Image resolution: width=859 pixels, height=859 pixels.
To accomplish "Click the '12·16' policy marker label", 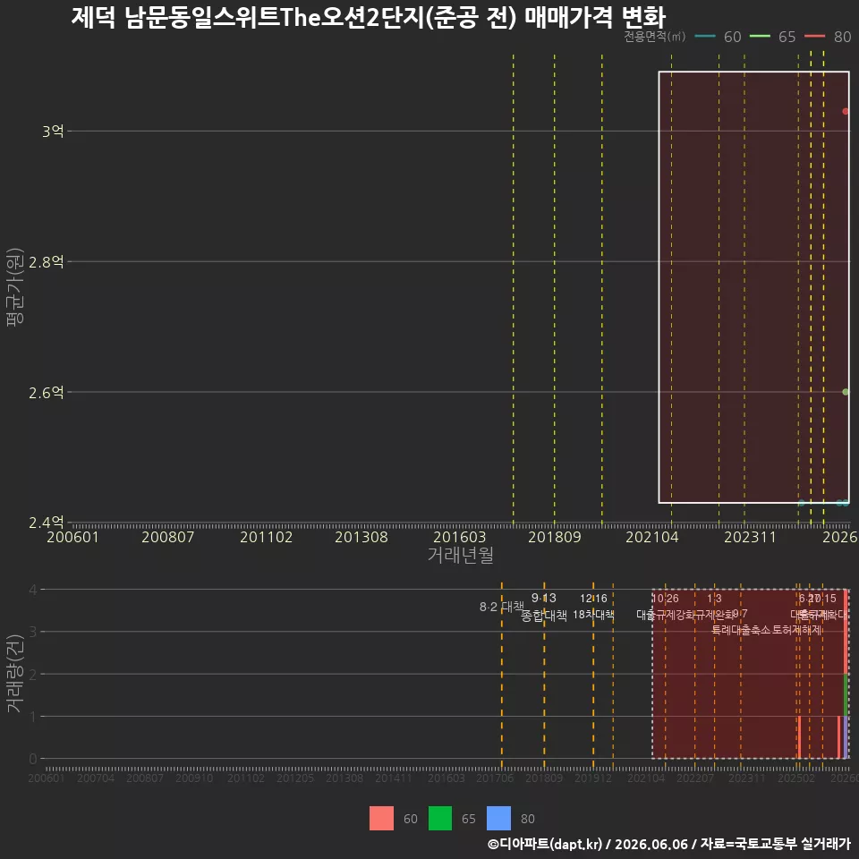I will 593,599.
